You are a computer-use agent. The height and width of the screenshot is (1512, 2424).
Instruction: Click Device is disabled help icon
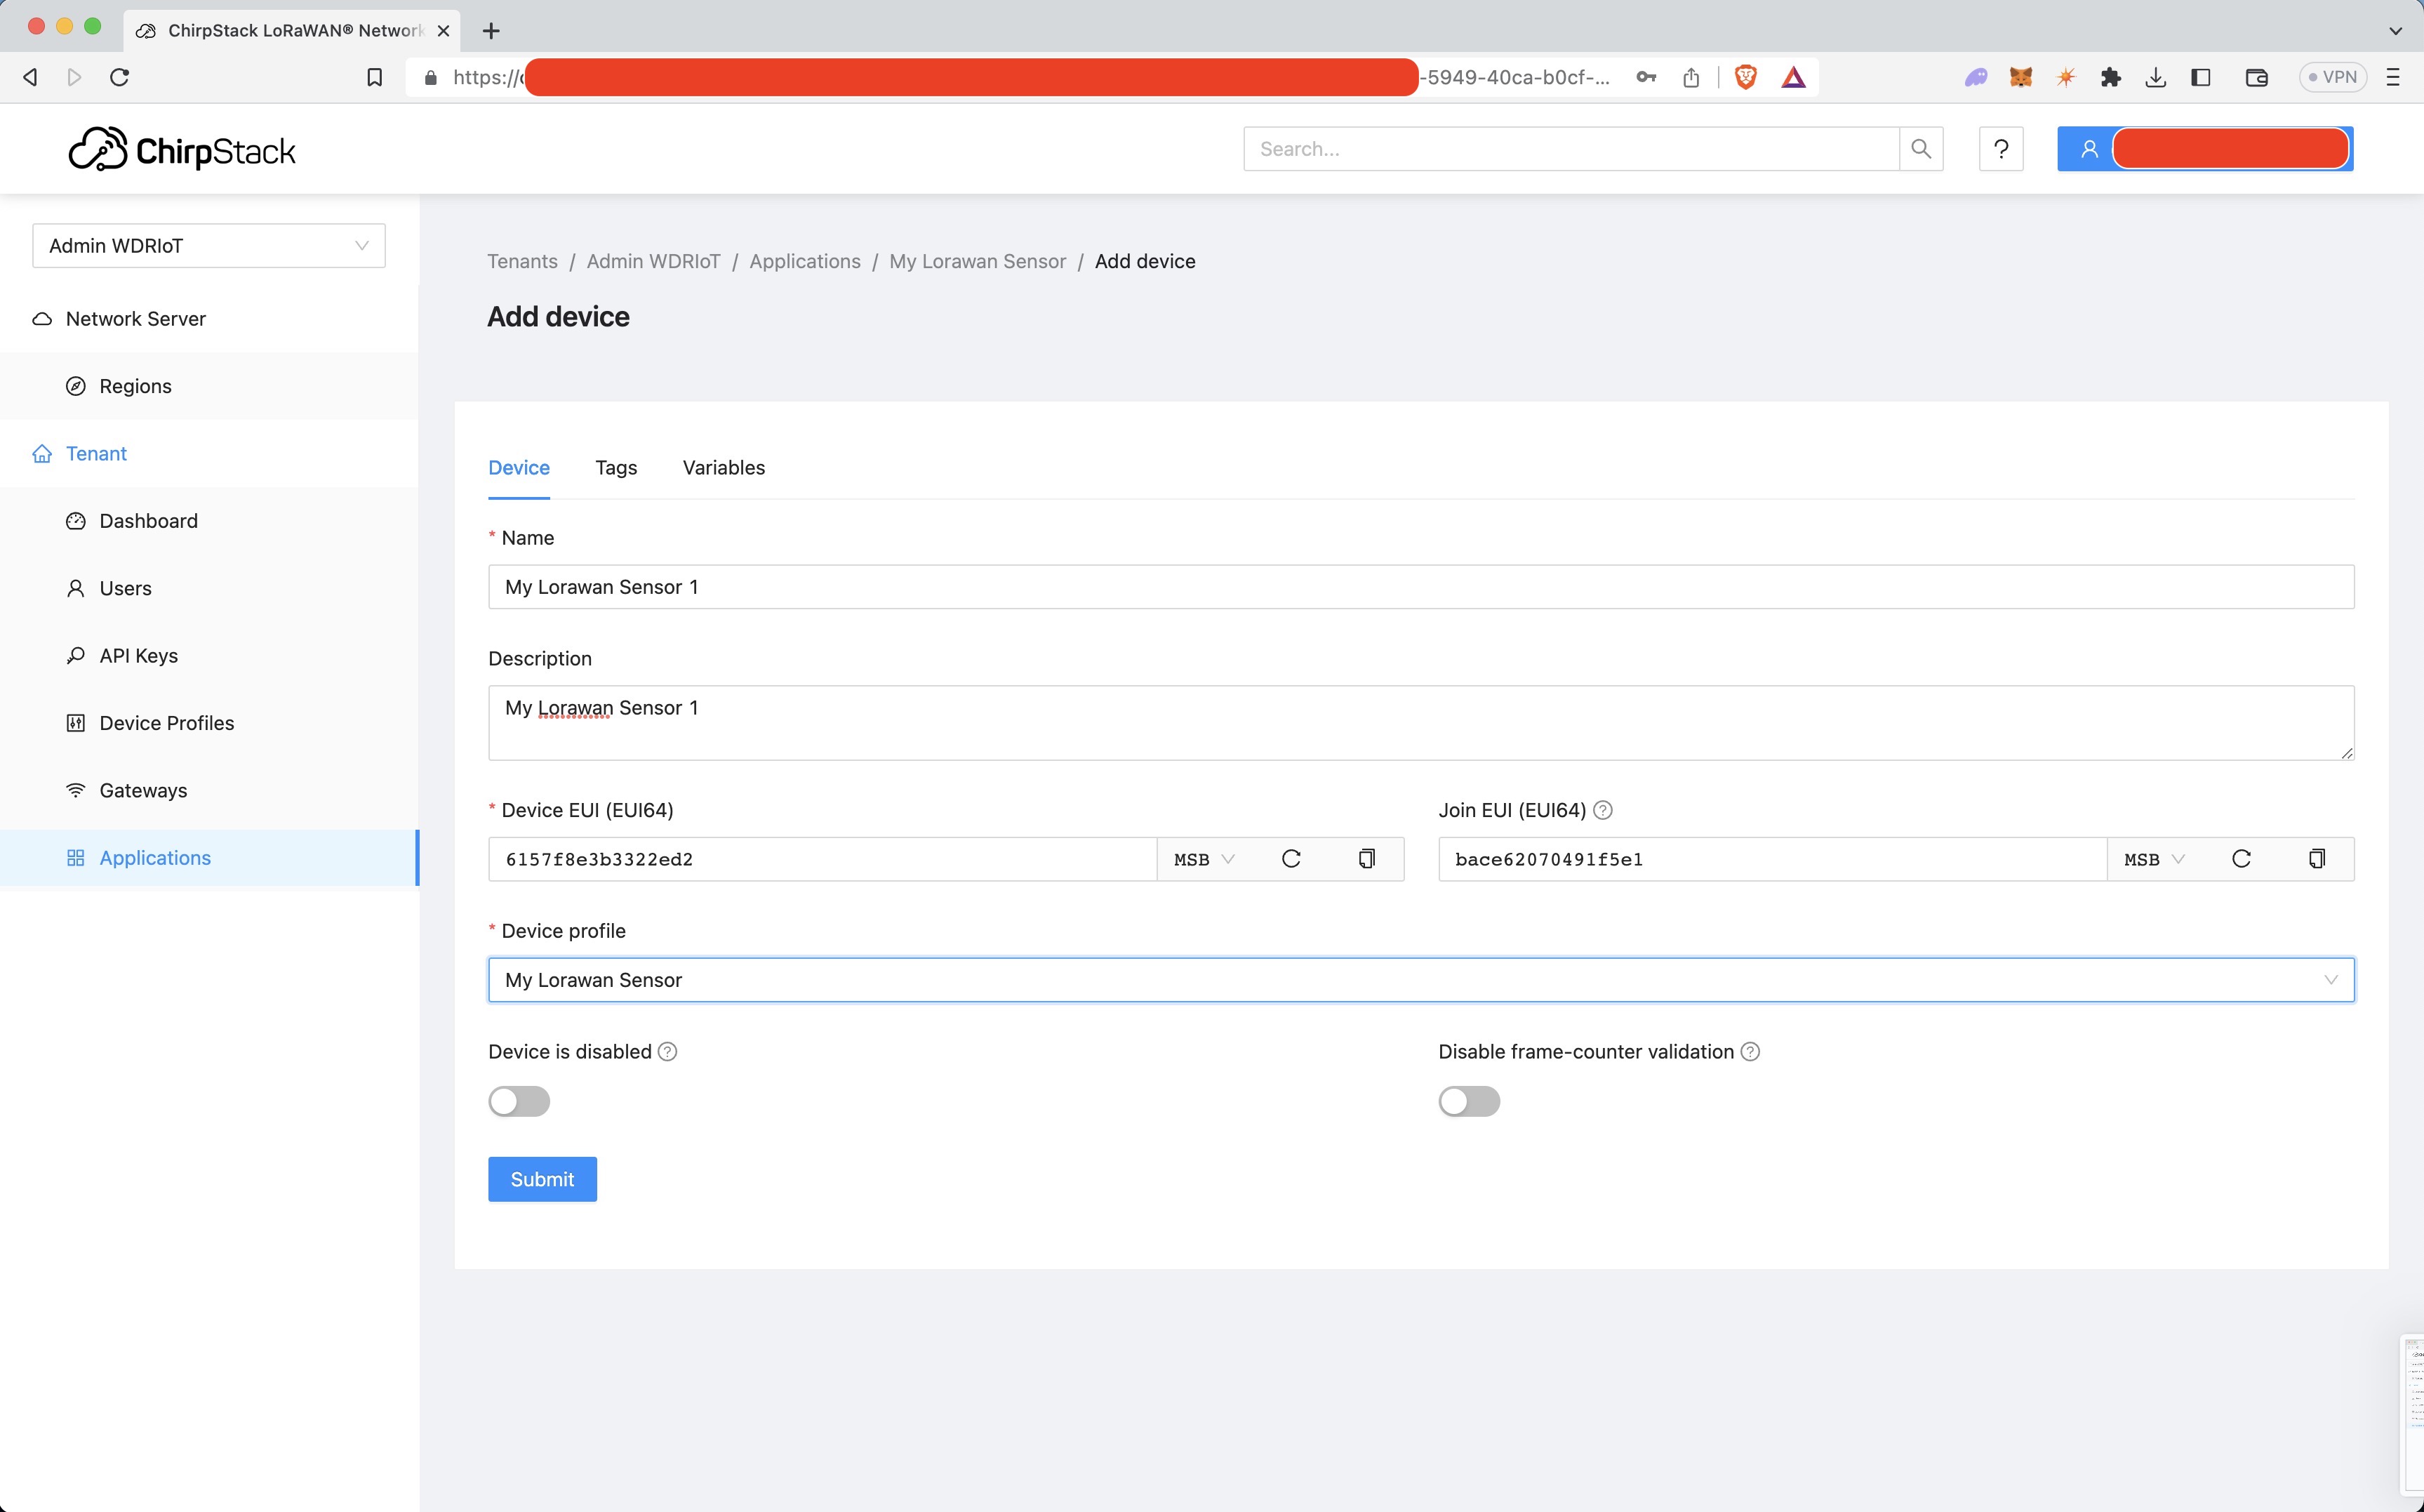click(x=667, y=1052)
